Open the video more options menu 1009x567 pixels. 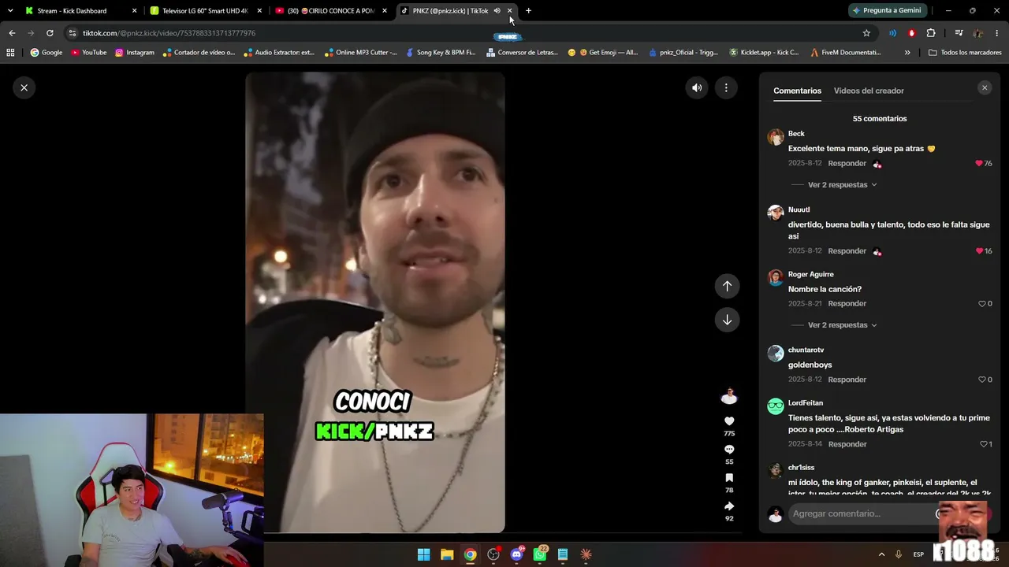726,88
